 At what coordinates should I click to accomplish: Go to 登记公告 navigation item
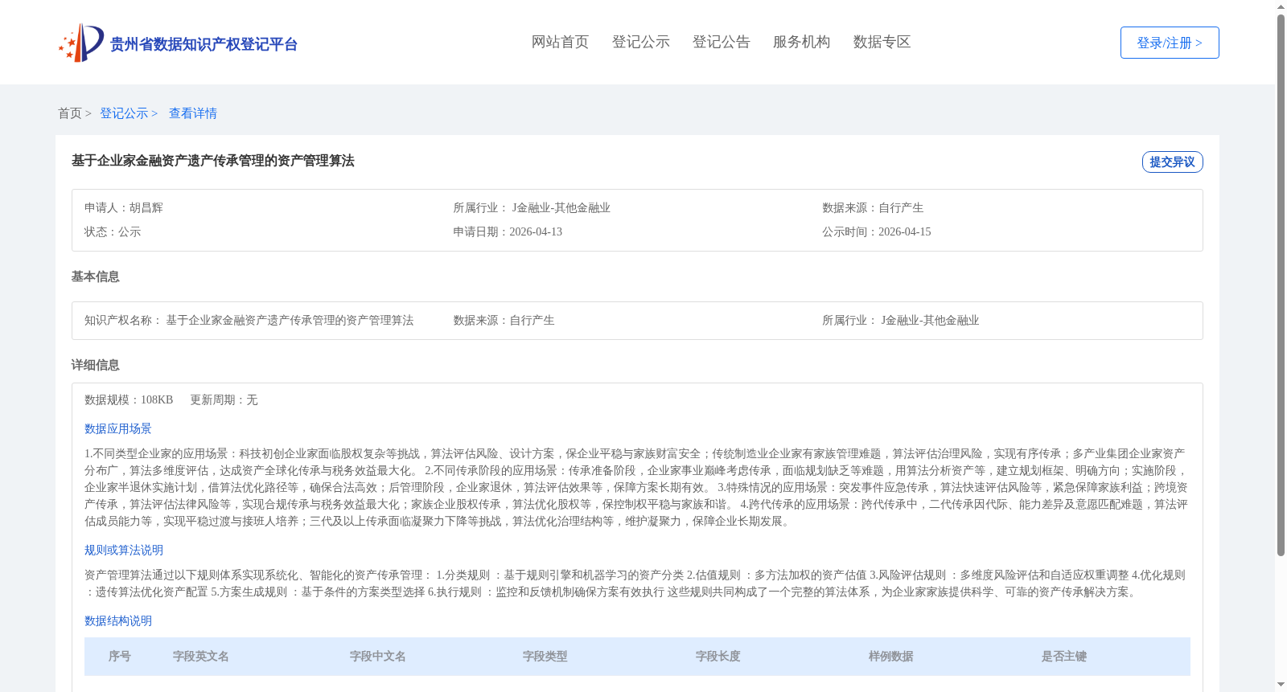click(x=721, y=42)
